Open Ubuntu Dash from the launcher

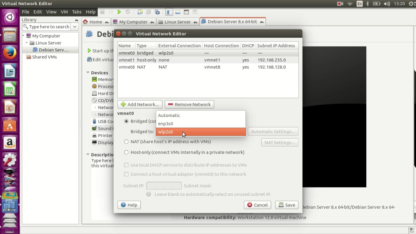tap(10, 17)
